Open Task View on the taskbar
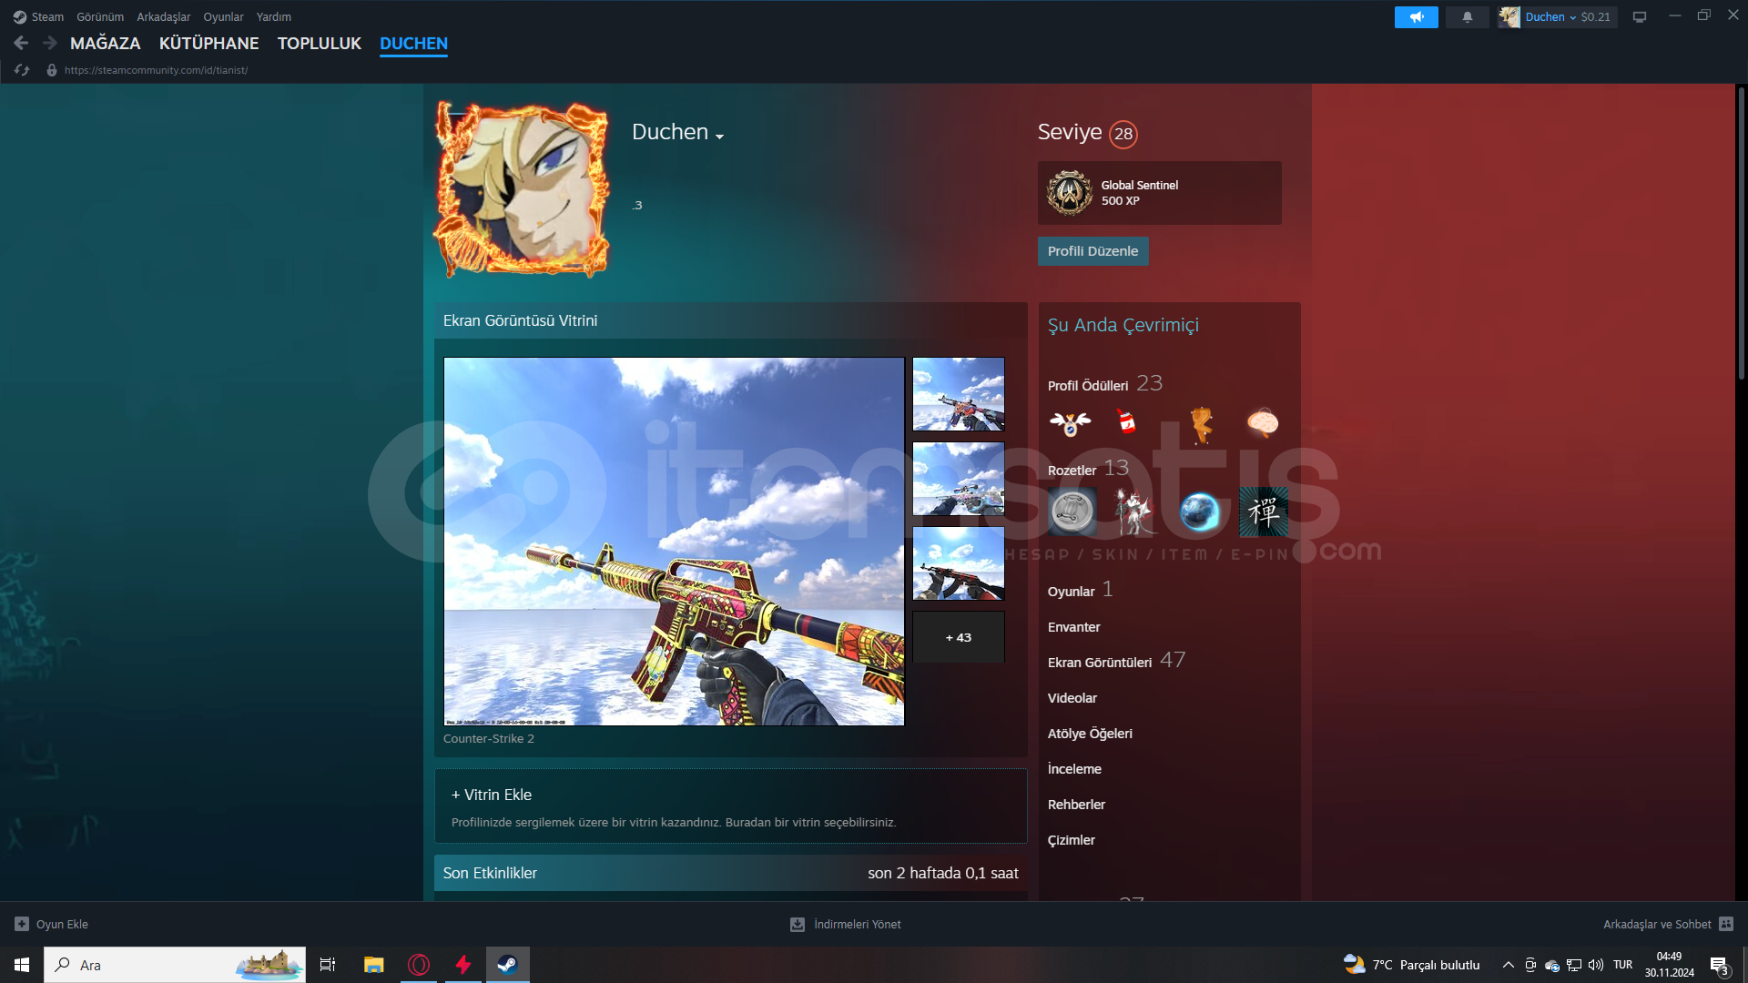This screenshot has height=983, width=1748. tap(328, 965)
